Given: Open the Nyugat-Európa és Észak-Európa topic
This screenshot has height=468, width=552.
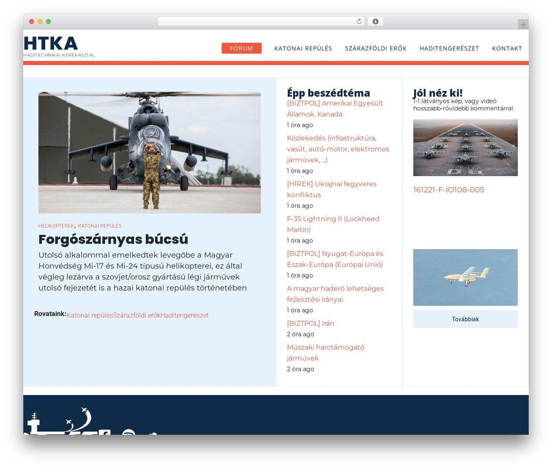Looking at the screenshot, I should click(335, 259).
